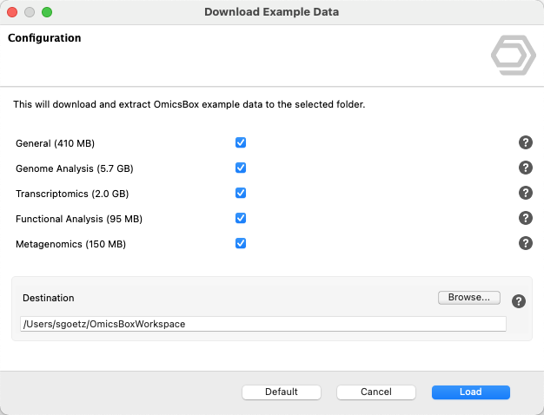This screenshot has height=415, width=544.
Task: Open help for Destination folder
Action: pos(519,301)
